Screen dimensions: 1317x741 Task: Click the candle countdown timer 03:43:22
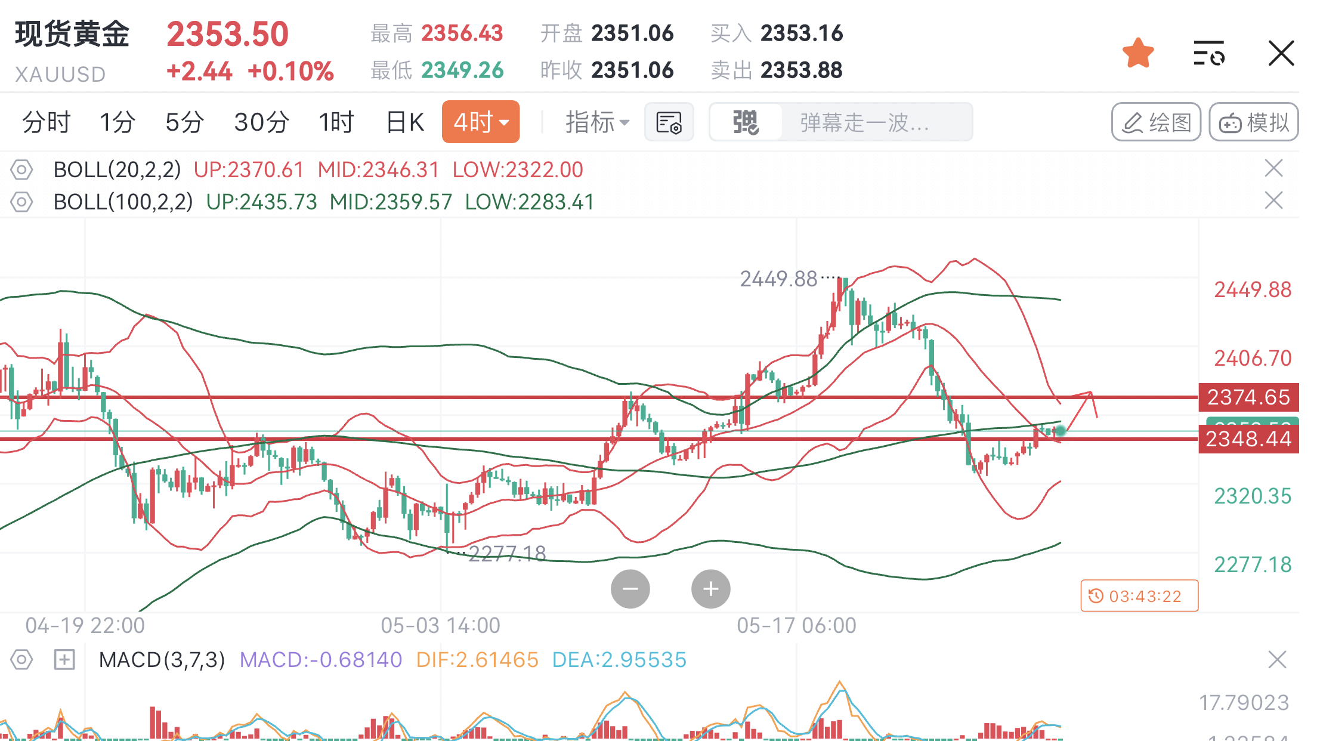coord(1138,595)
